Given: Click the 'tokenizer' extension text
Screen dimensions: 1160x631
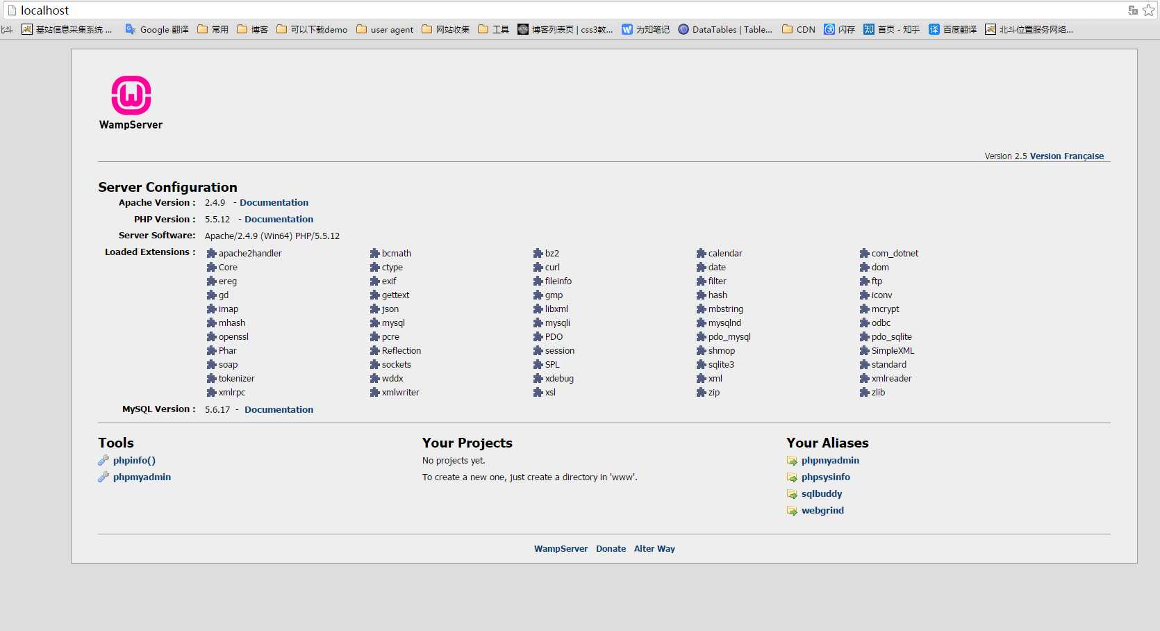Looking at the screenshot, I should click(x=237, y=378).
